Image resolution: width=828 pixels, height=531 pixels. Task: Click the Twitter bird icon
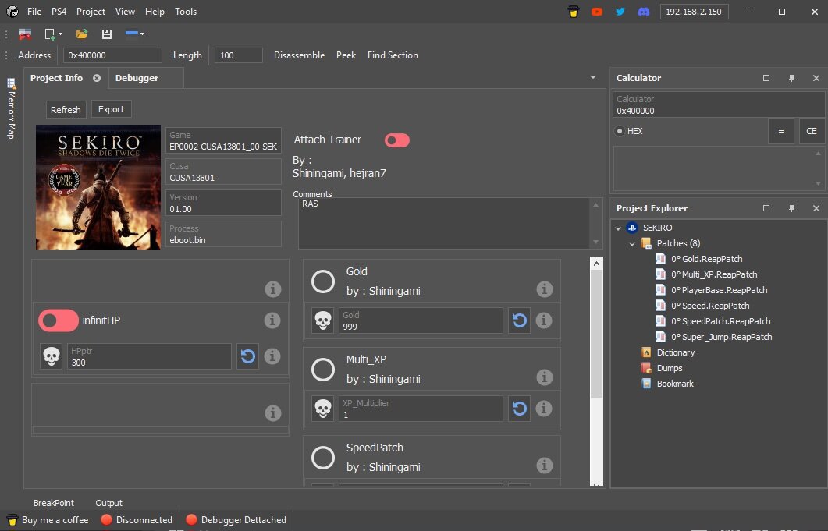click(620, 12)
